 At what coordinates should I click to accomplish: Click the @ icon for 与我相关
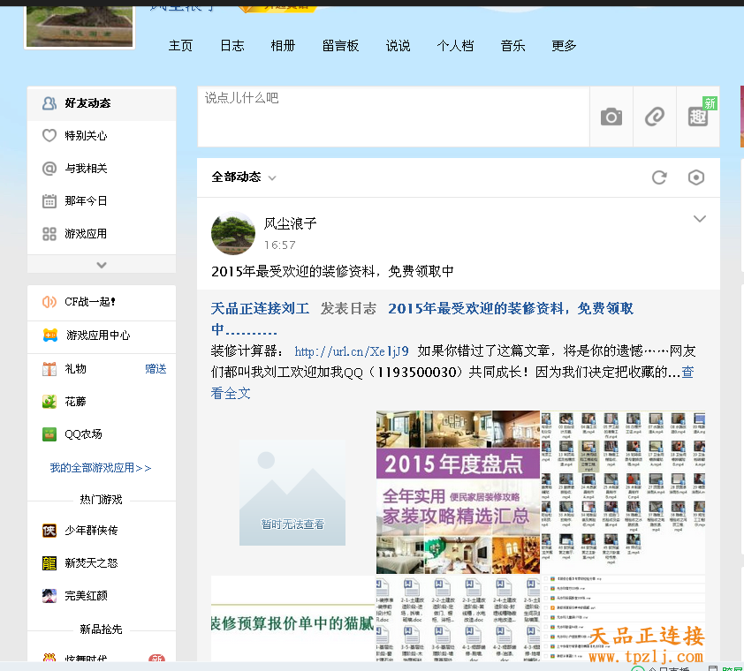49,169
